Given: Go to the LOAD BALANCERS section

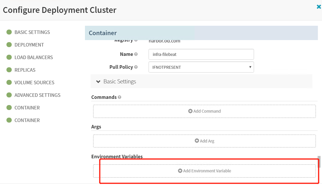Looking at the screenshot, I should tap(34, 57).
